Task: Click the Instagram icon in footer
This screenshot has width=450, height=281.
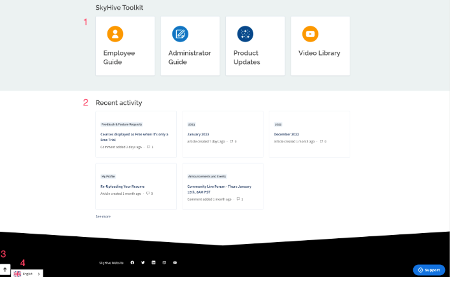Action: pos(164,263)
